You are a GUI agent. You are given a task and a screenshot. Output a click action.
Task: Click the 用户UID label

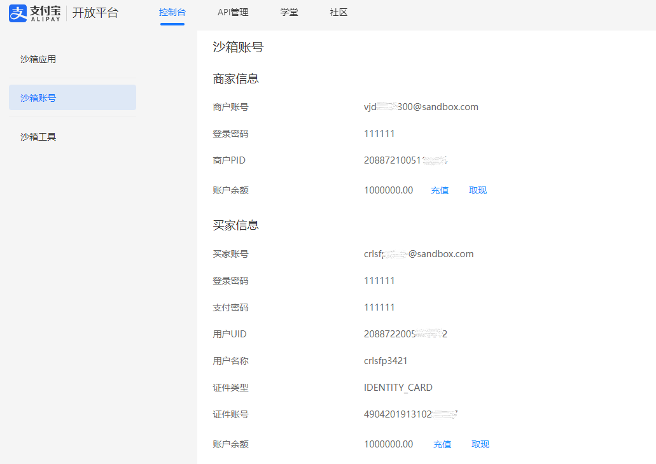229,334
